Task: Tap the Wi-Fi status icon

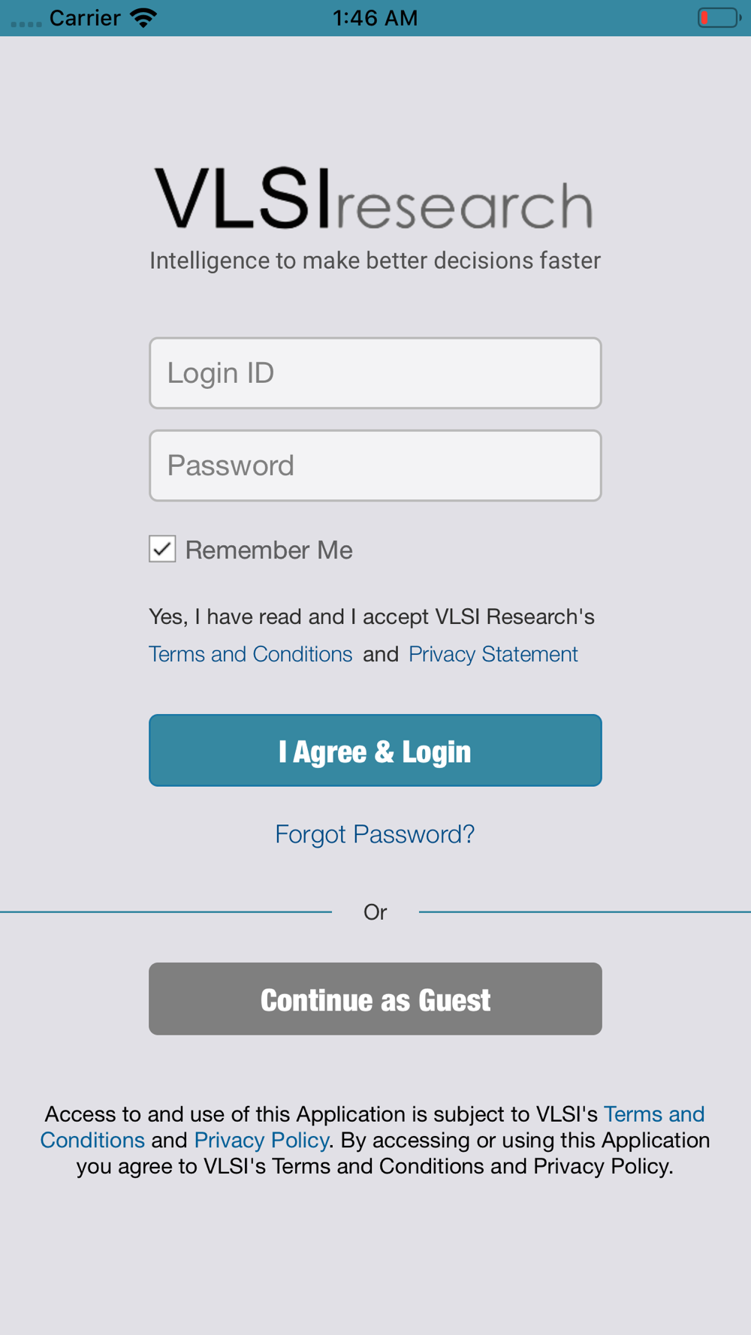Action: pyautogui.click(x=143, y=18)
